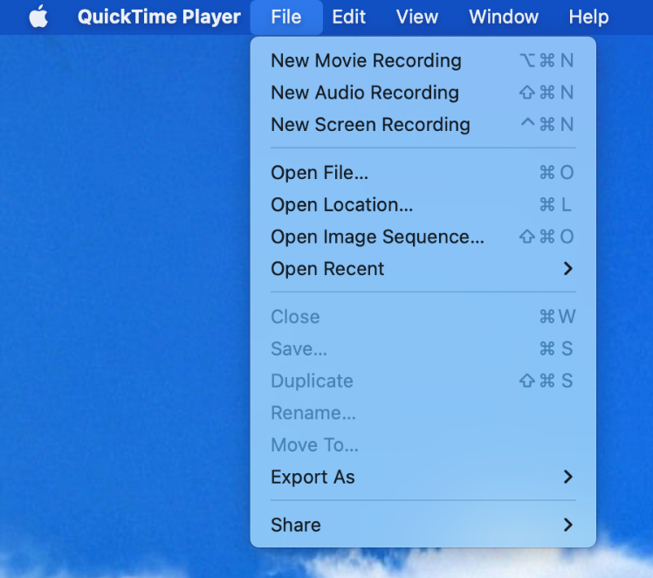Expand the Export As submenu
This screenshot has width=653, height=578.
(423, 477)
